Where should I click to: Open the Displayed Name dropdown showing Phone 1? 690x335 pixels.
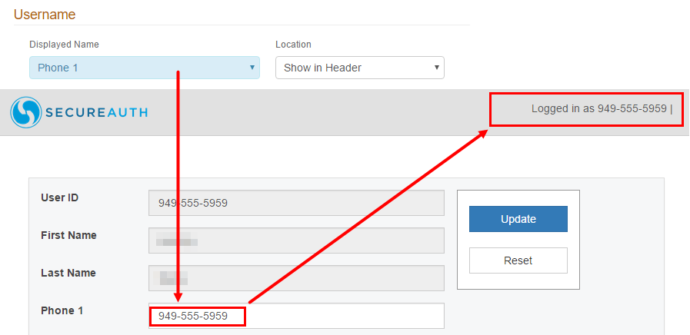[x=138, y=68]
